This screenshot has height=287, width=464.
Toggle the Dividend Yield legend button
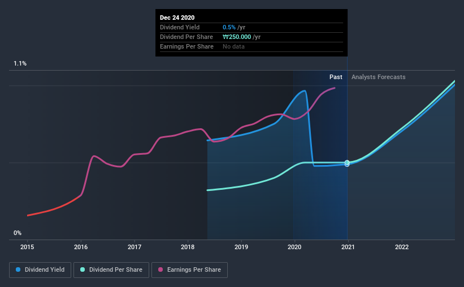(x=40, y=270)
